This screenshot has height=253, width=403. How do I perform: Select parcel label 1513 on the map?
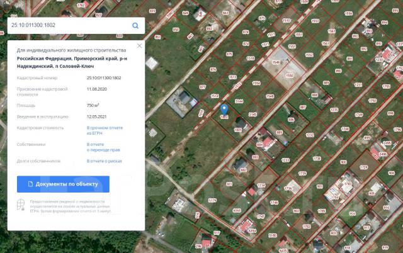232,77
